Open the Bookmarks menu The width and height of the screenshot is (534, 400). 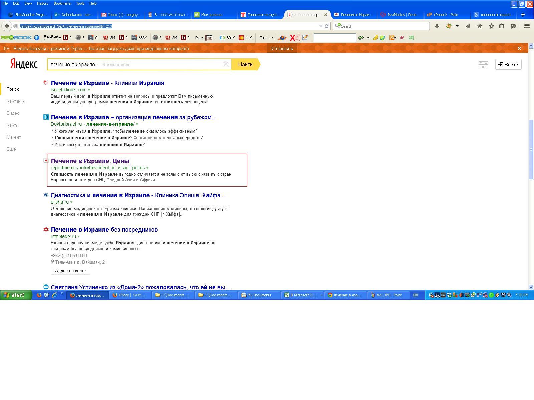pyautogui.click(x=62, y=3)
